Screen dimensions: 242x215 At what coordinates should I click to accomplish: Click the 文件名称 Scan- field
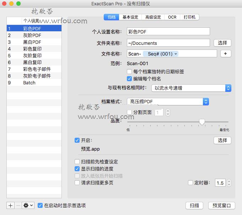click(x=172, y=54)
